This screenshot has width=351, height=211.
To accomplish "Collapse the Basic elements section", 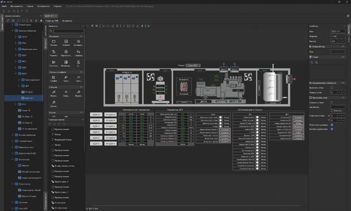I will 82,36.
